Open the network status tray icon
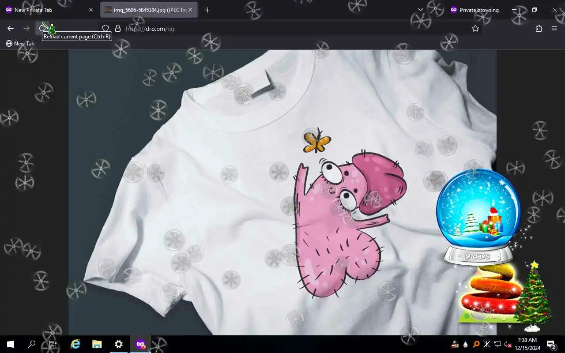Viewport: 565px width, 353px height. click(x=497, y=344)
